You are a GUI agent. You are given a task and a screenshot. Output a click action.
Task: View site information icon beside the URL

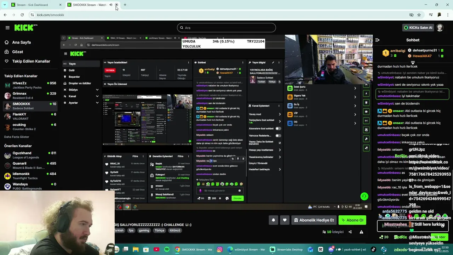tap(32, 15)
